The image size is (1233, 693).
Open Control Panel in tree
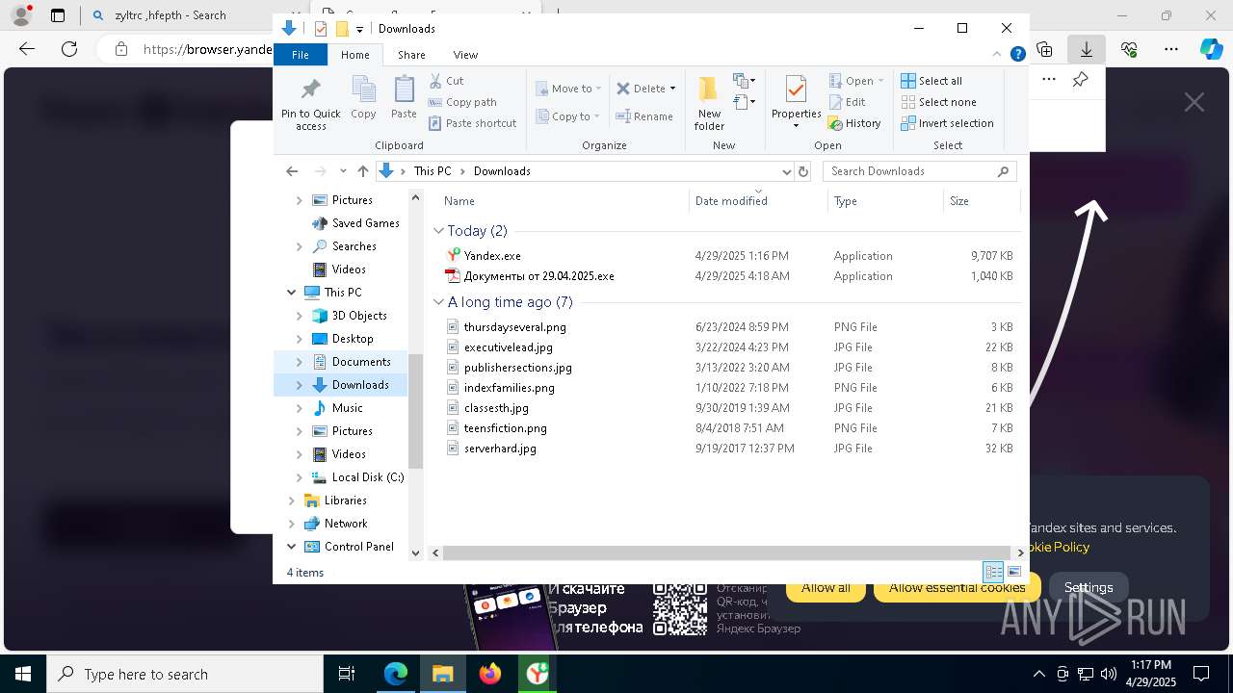point(358,547)
